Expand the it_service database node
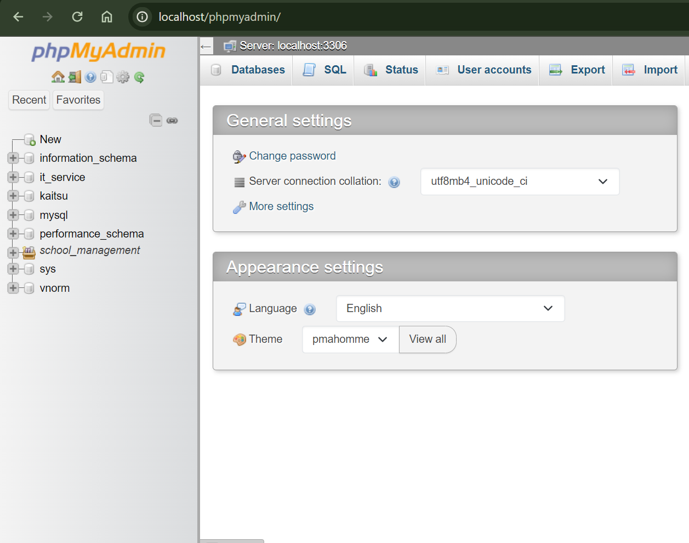Image resolution: width=689 pixels, height=543 pixels. [13, 177]
